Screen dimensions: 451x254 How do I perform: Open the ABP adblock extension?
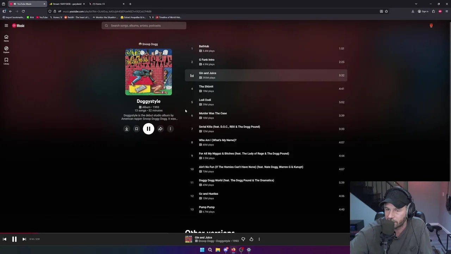[440, 11]
